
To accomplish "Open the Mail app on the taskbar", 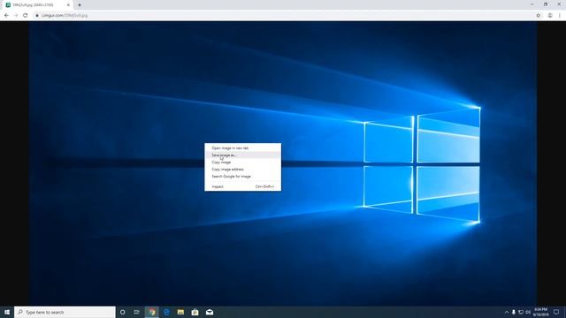I will coord(210,312).
